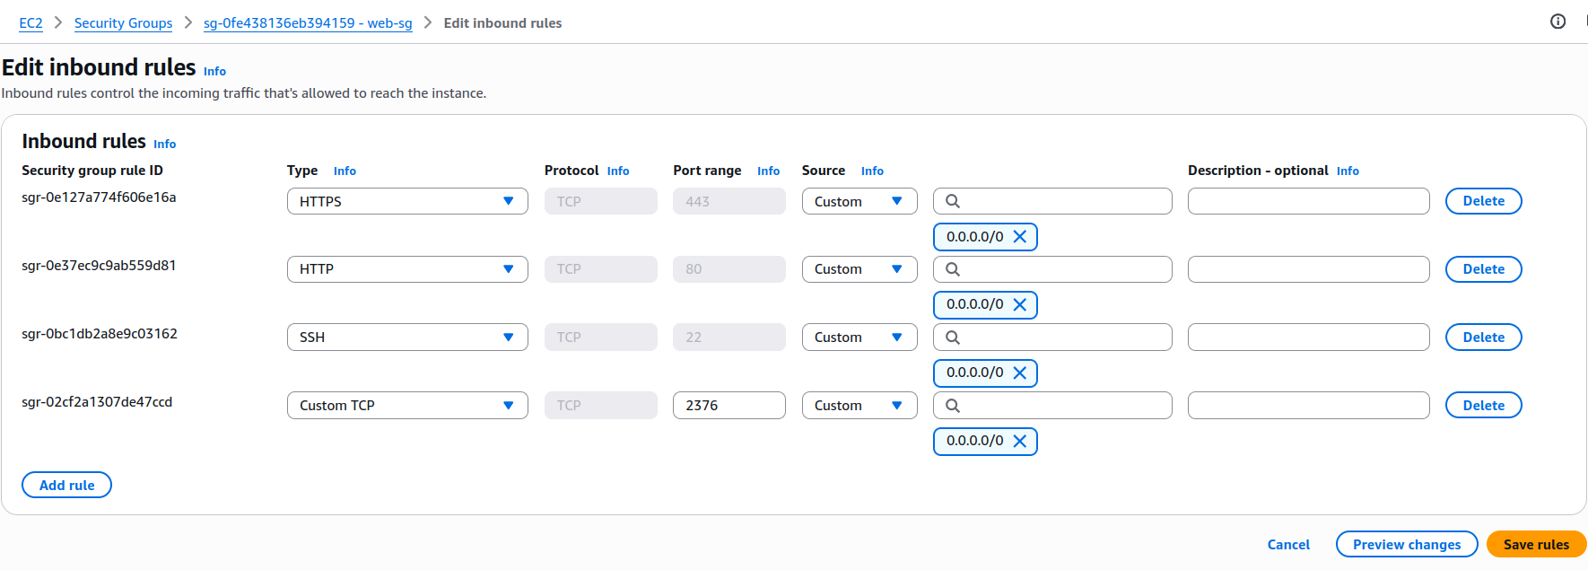Edit the port range field showing 2376

pos(729,406)
